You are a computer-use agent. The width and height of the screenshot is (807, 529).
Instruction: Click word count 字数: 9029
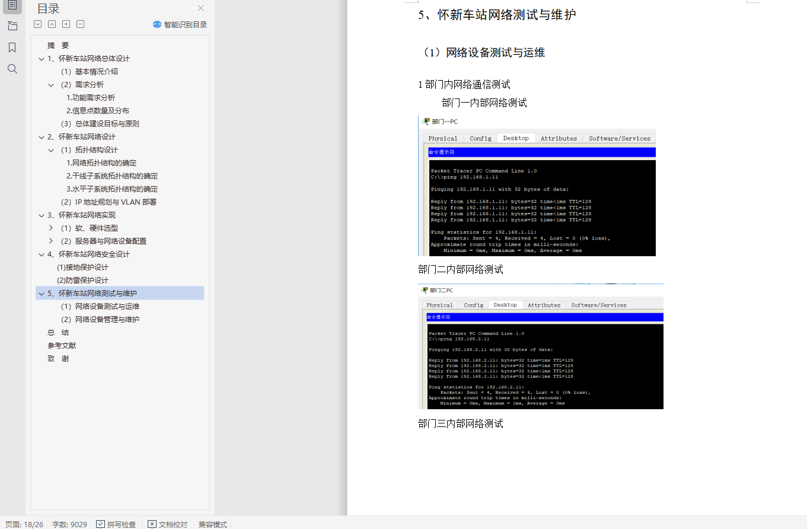click(x=69, y=524)
